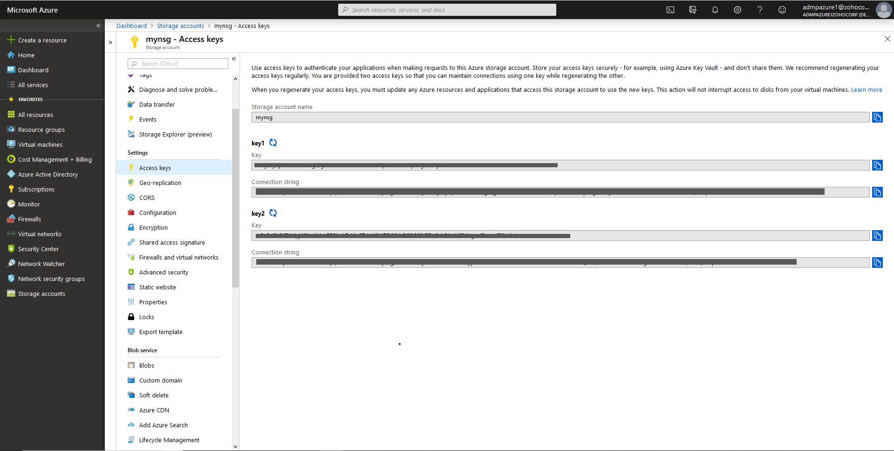
Task: Click the Network Watcher icon
Action: point(11,264)
